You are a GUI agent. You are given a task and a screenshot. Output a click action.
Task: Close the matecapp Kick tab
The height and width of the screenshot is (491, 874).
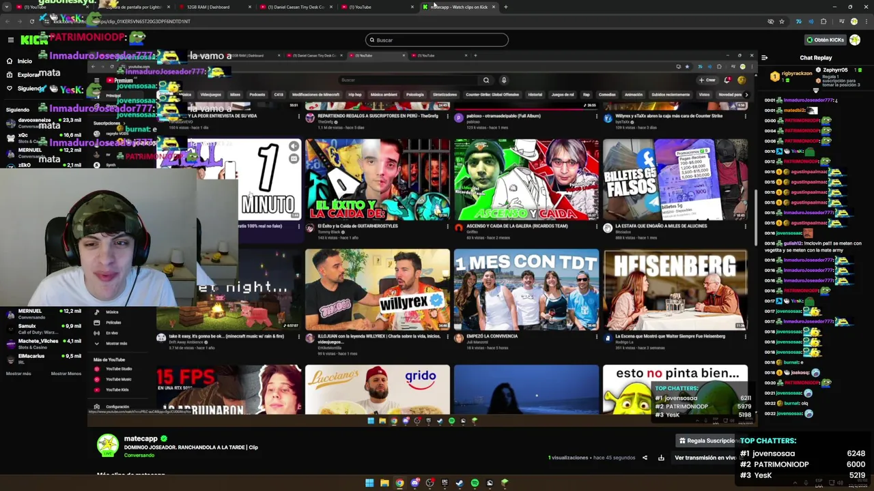[493, 7]
